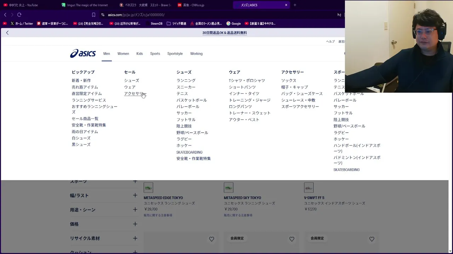Select the Sportstyle navigation item
Viewport: 453px width, 254px height.
point(175,54)
